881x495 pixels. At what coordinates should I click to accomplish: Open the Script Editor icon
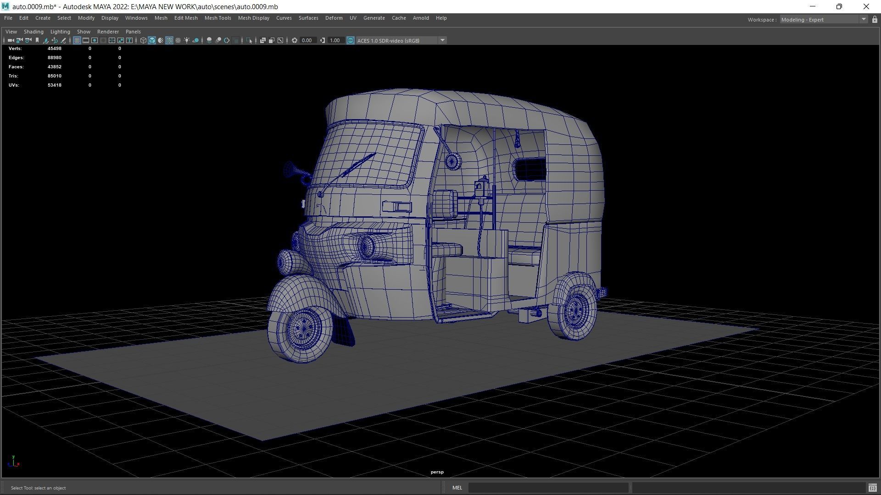click(x=872, y=488)
